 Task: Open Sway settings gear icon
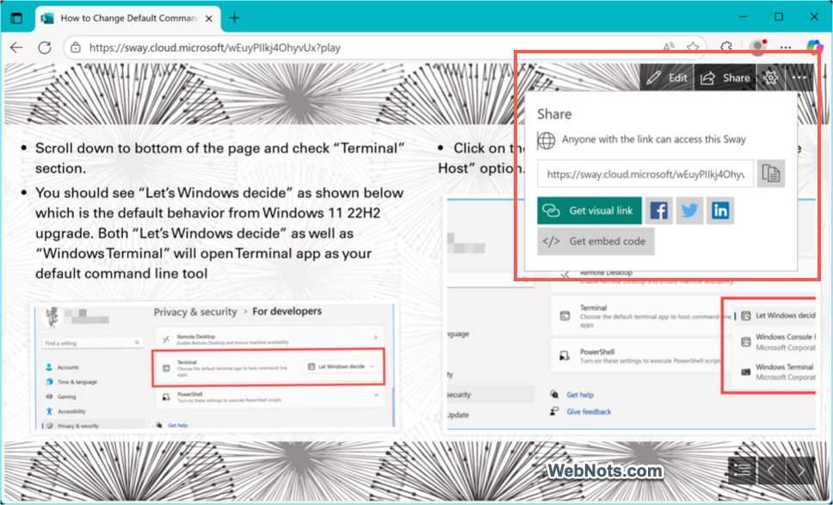click(x=770, y=78)
